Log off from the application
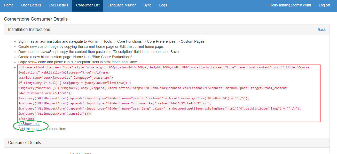 click(324, 5)
